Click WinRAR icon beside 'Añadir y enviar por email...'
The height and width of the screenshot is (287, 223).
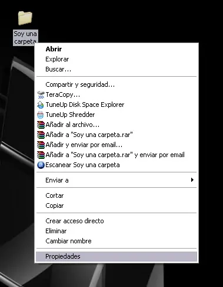pyautogui.click(x=41, y=145)
